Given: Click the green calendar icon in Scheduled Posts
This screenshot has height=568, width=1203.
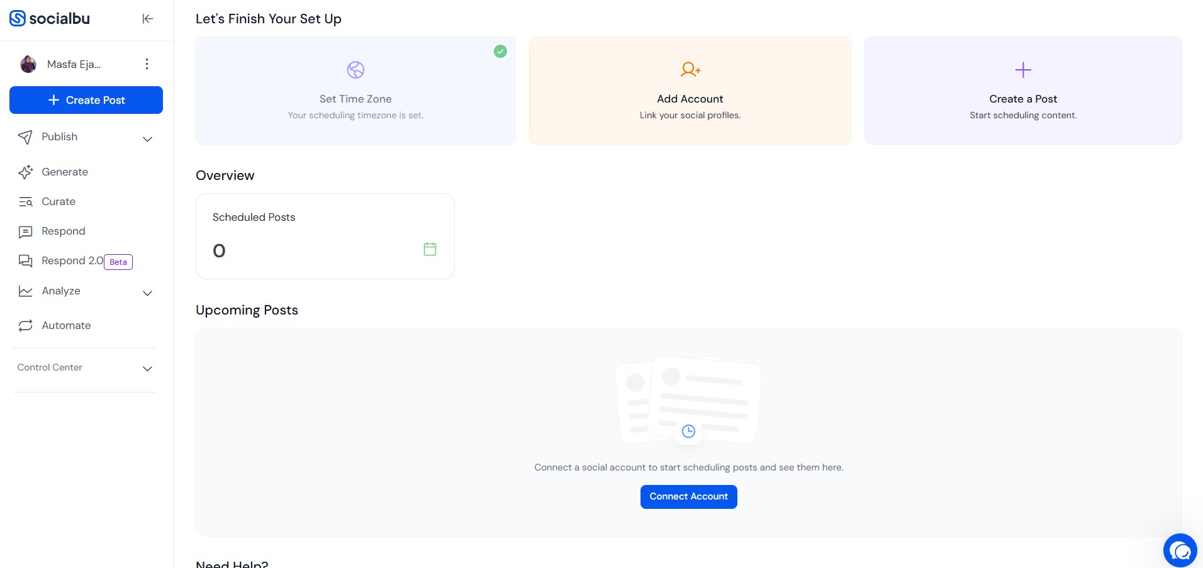Looking at the screenshot, I should pyautogui.click(x=430, y=249).
